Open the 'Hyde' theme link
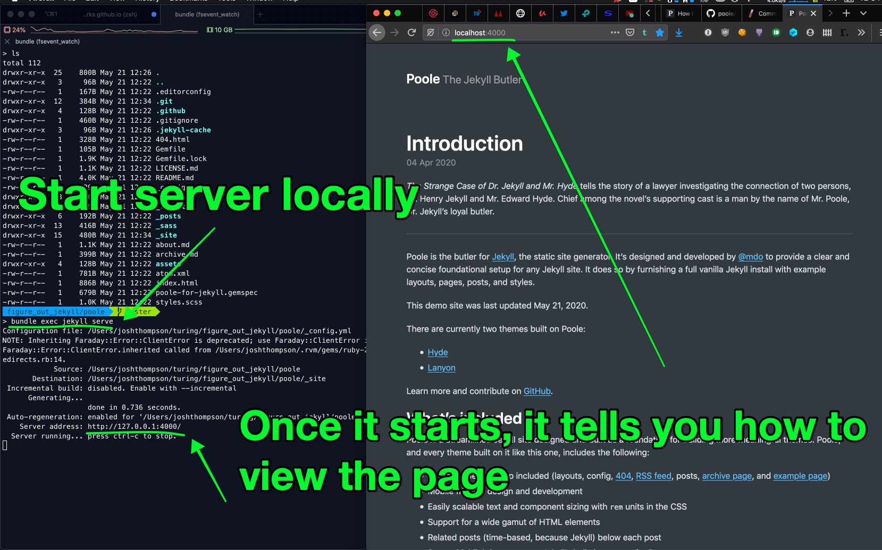Screen dimensions: 882x550 click(x=438, y=352)
